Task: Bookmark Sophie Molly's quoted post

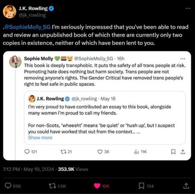Action: point(173,152)
